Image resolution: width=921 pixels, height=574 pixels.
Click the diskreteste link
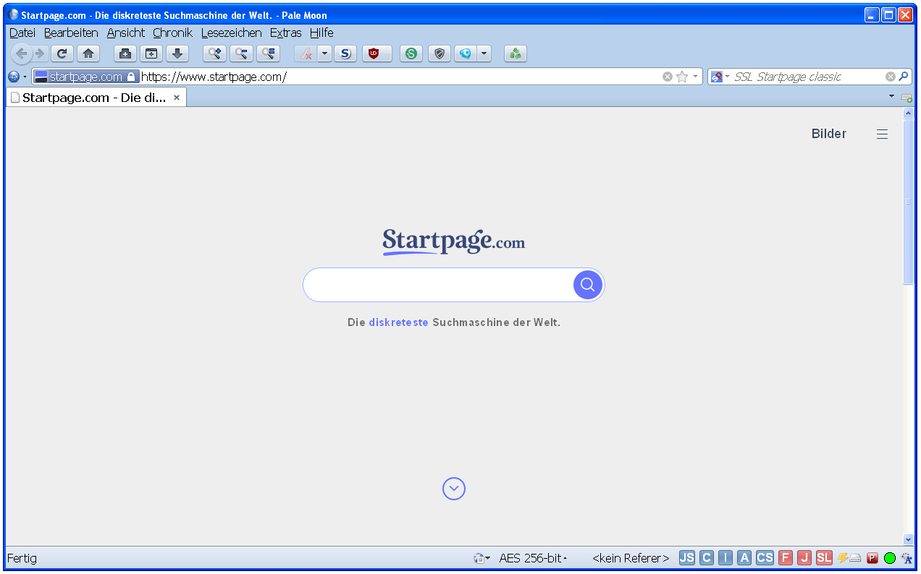pyautogui.click(x=398, y=322)
